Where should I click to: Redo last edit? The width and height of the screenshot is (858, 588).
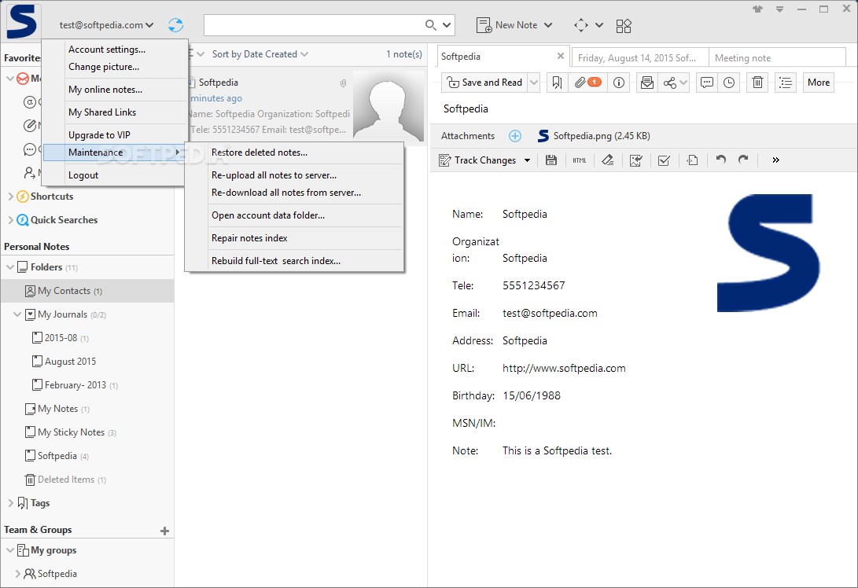pyautogui.click(x=743, y=160)
